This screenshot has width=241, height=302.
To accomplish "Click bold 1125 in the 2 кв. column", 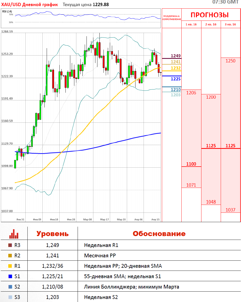I will tap(211, 146).
